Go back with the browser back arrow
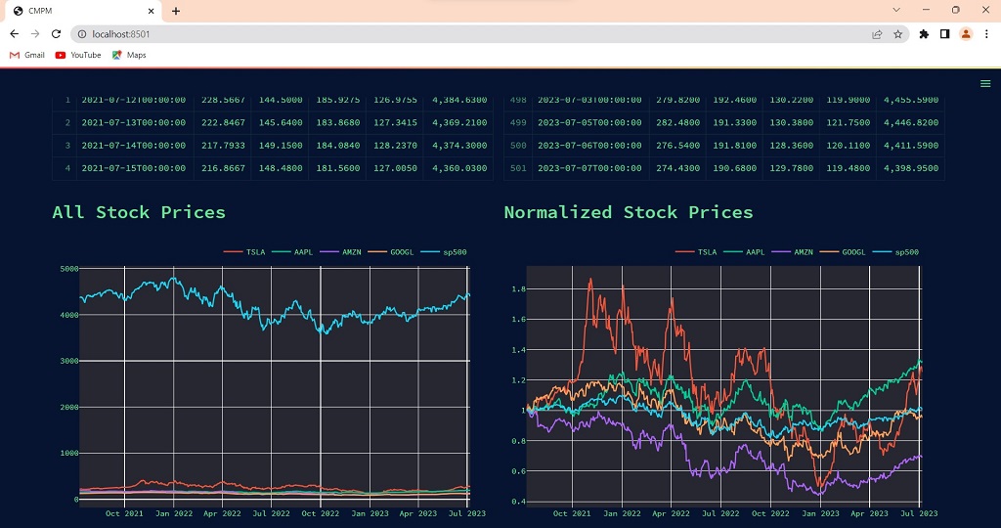The height and width of the screenshot is (528, 1001). [x=14, y=34]
